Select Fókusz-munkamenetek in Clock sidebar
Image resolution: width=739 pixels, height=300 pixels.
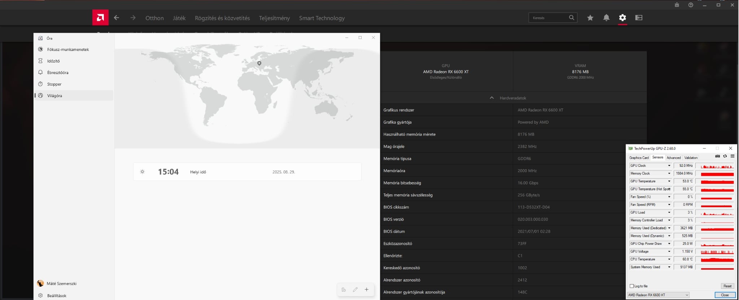point(74,49)
